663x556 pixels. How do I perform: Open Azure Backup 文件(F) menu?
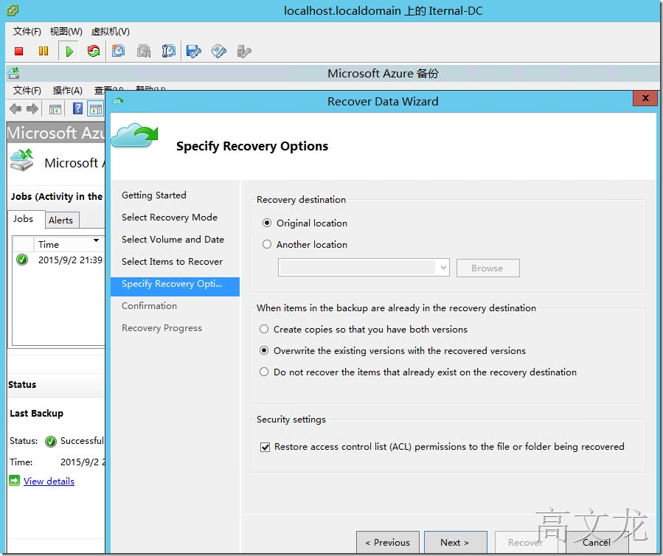coord(27,90)
